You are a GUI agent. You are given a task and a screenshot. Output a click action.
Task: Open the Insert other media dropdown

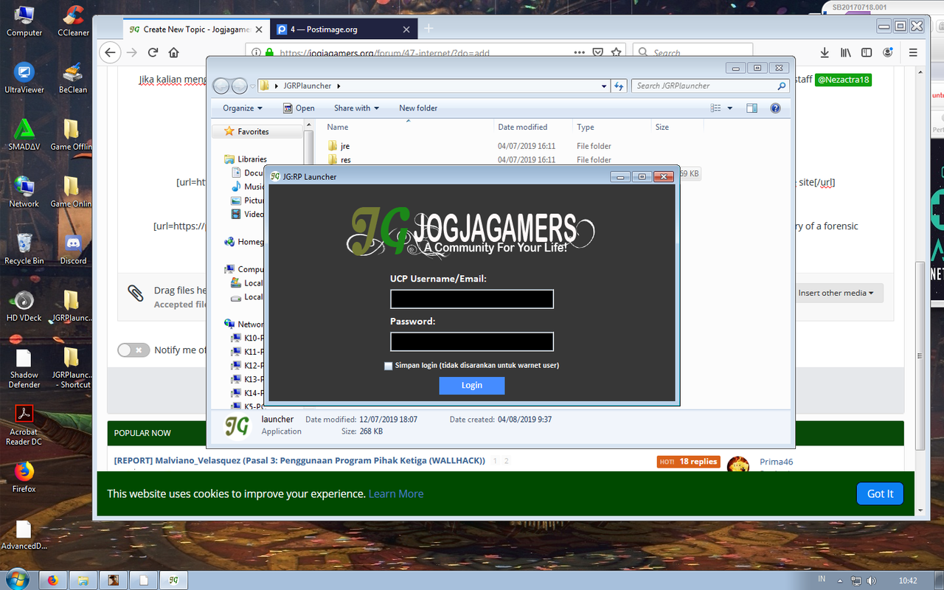click(836, 293)
